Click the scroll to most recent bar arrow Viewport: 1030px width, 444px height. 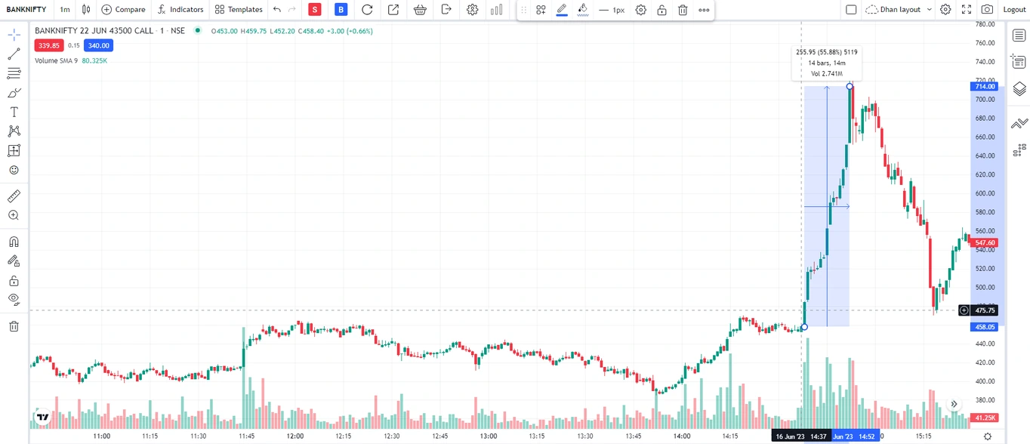click(x=954, y=404)
